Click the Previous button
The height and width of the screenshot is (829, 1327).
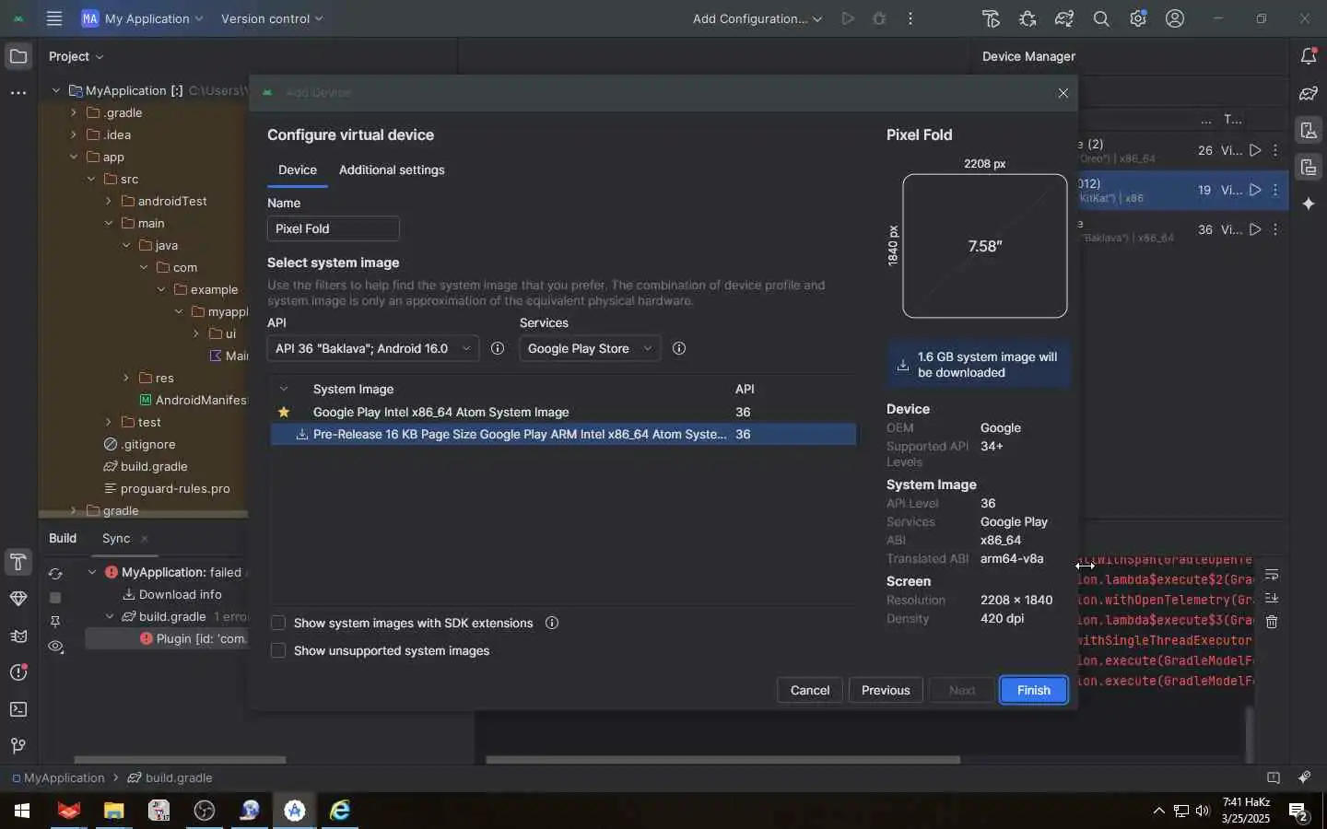[x=886, y=690]
